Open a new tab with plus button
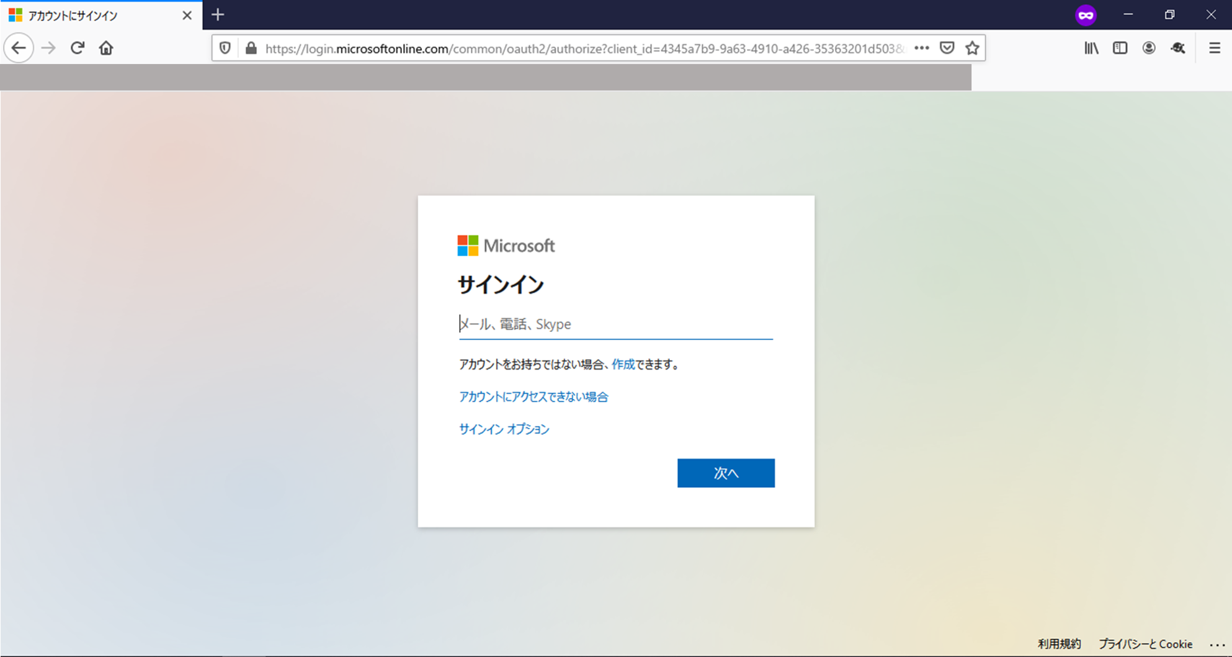The image size is (1232, 657). click(x=218, y=15)
